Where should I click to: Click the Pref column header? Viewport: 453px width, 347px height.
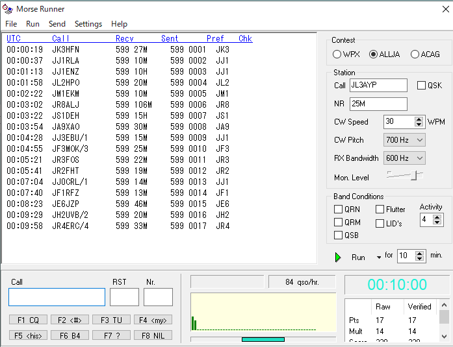(215, 38)
